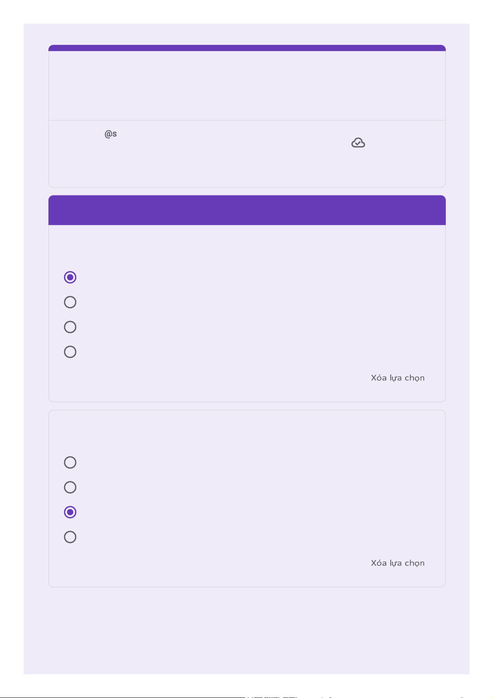Click "Xóa lựa chọn" in the first question

[397, 378]
